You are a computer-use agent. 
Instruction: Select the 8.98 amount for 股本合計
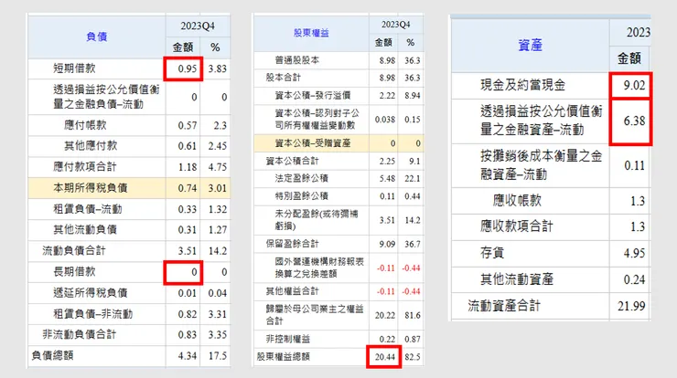point(387,78)
